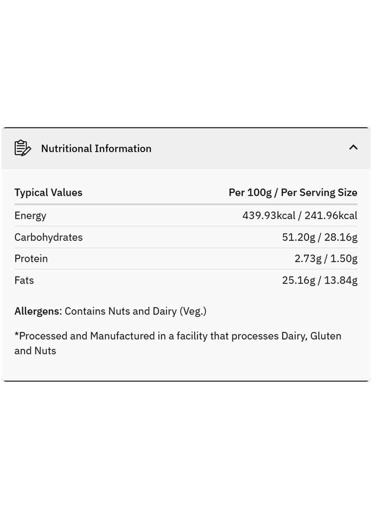This screenshot has width=372, height=508.
Task: Collapse the Nutritional Information section chevron
Action: [x=353, y=148]
